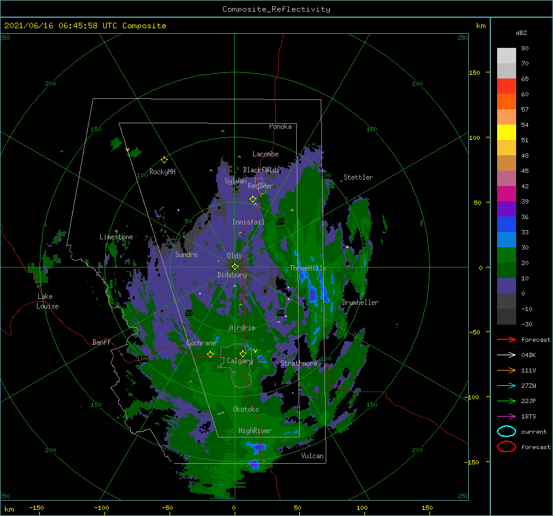Click the Composite_Reflectivity title
The width and height of the screenshot is (553, 516).
pyautogui.click(x=276, y=9)
